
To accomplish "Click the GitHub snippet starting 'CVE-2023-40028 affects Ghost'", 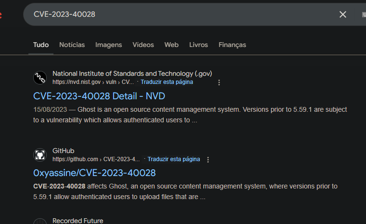I will 185,191.
